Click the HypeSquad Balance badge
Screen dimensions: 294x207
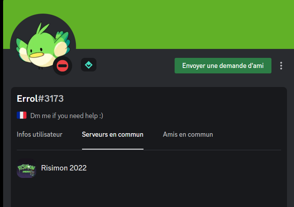[89, 65]
